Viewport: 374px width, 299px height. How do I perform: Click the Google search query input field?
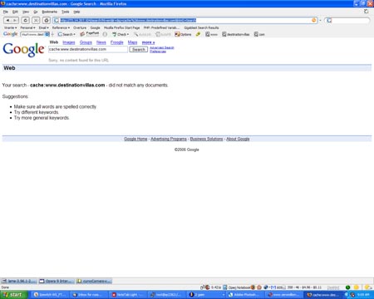pos(88,49)
